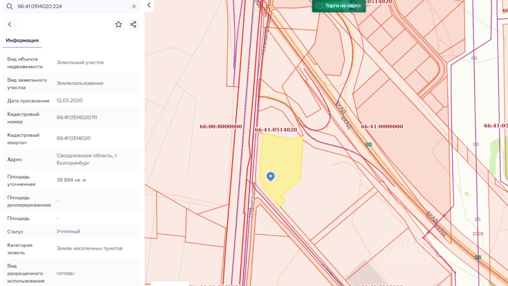Enable the 'Торги на карте' checkbox
The height and width of the screenshot is (286, 508).
tap(319, 6)
